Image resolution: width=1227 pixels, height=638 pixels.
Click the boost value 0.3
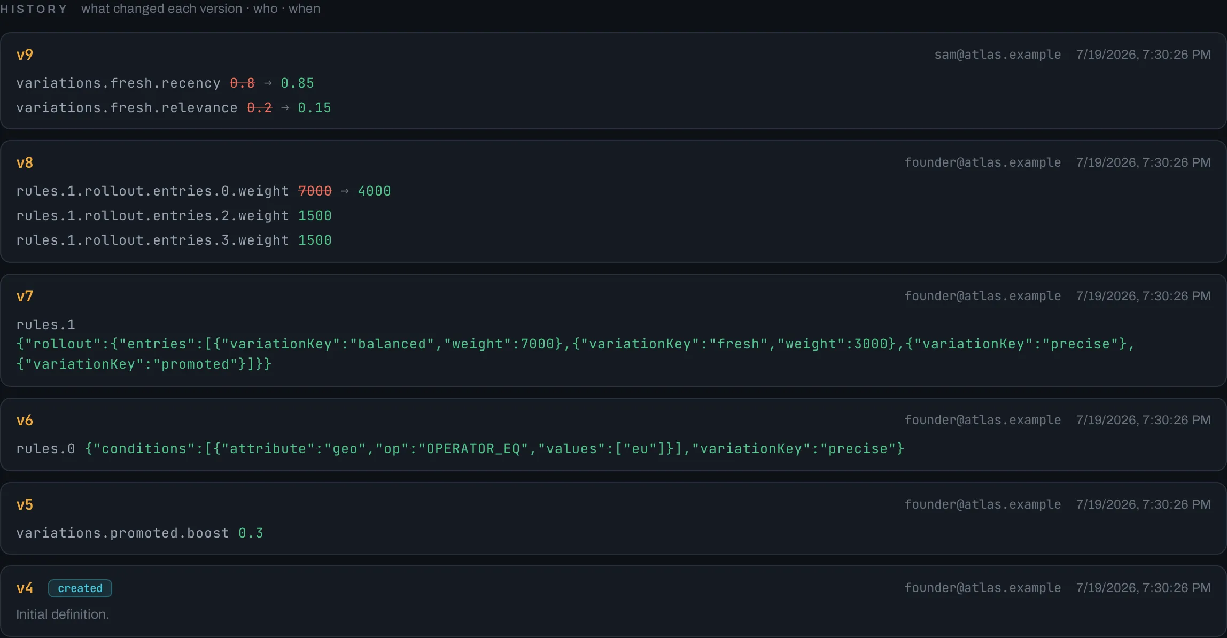(251, 533)
